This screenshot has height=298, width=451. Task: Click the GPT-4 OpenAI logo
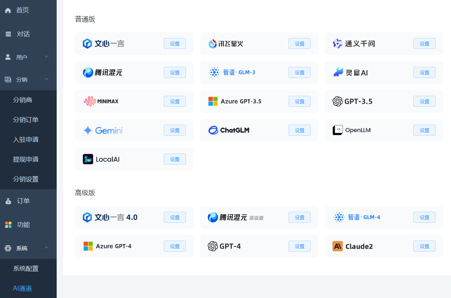[x=212, y=246]
